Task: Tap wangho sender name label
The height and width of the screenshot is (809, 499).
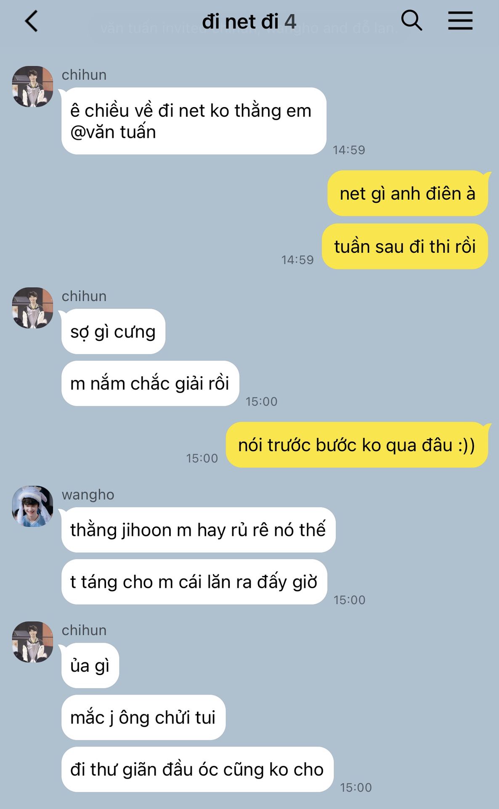Action: [88, 495]
